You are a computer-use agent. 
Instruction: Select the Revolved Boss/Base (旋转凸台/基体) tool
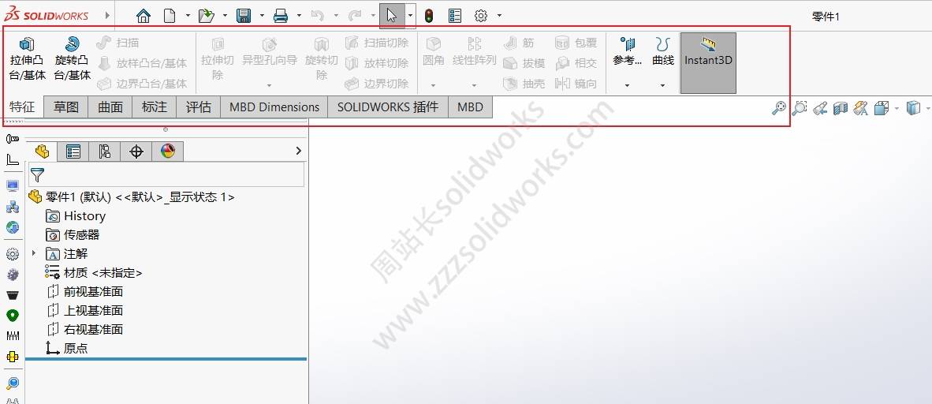coord(72,58)
